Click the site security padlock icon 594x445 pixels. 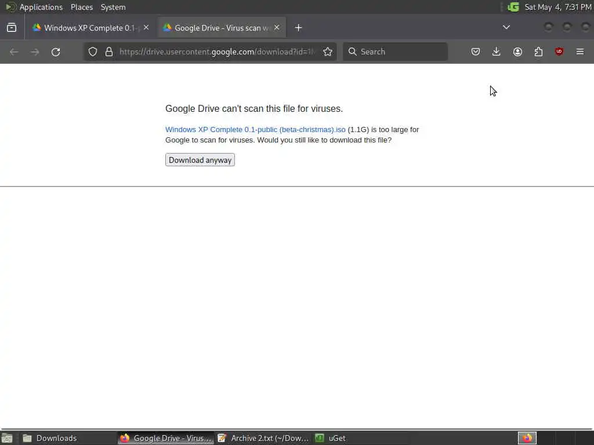pyautogui.click(x=109, y=52)
